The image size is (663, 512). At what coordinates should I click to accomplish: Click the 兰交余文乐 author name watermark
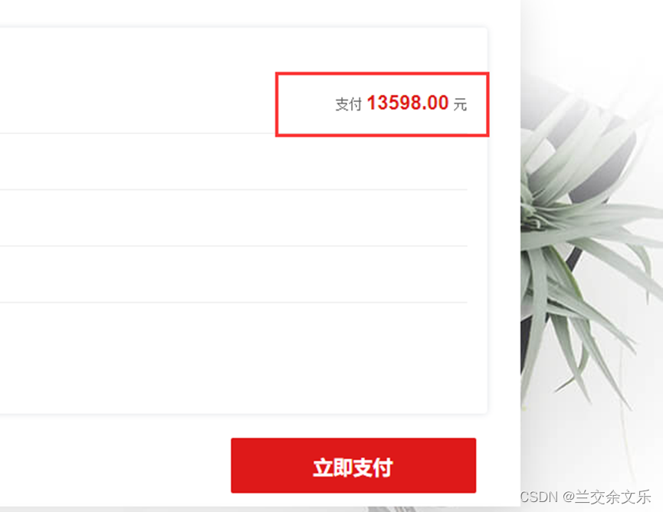(x=612, y=497)
